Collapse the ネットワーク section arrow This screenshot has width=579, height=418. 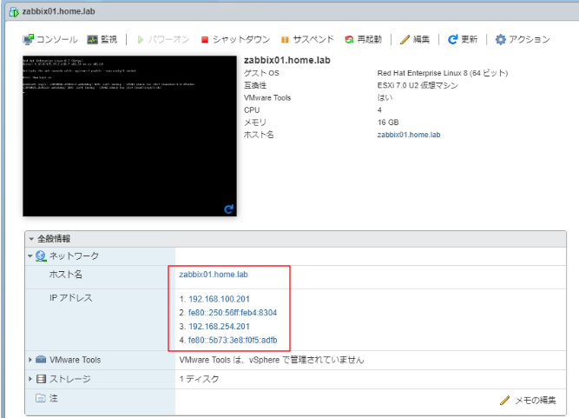[30, 255]
